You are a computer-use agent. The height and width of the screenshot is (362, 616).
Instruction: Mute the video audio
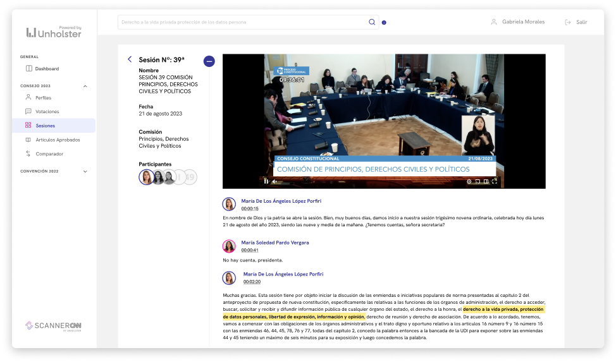pyautogui.click(x=274, y=181)
